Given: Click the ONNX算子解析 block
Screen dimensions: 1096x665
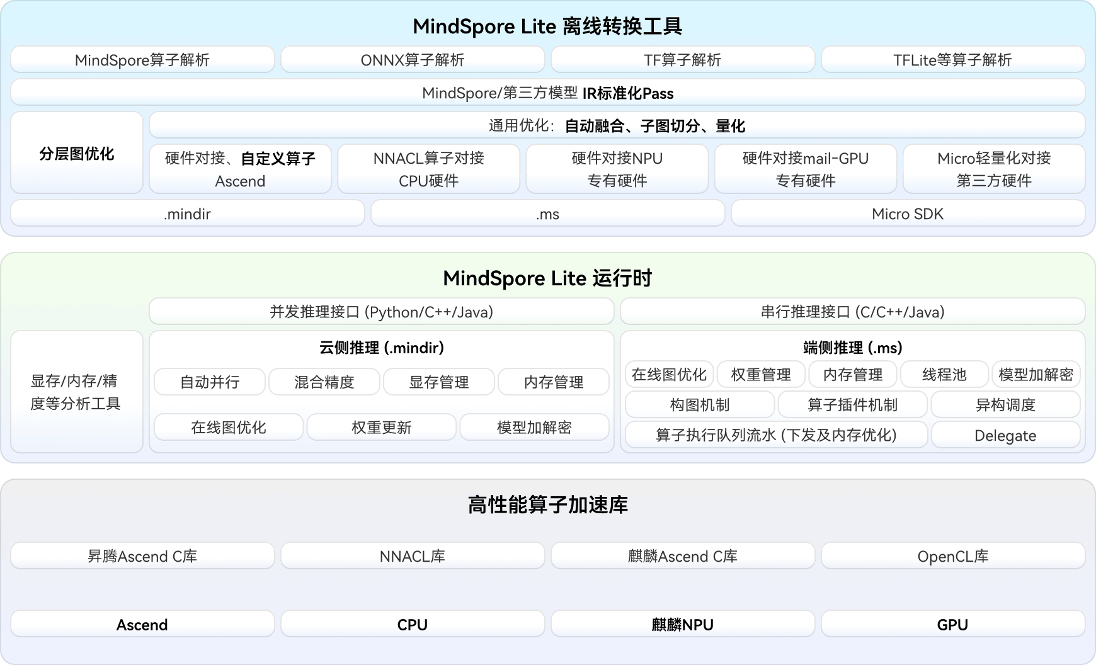Looking at the screenshot, I should pyautogui.click(x=412, y=59).
